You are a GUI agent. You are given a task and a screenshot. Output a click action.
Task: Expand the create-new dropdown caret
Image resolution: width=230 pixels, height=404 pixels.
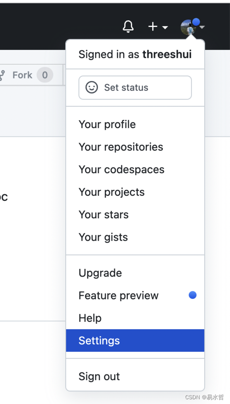click(x=165, y=27)
